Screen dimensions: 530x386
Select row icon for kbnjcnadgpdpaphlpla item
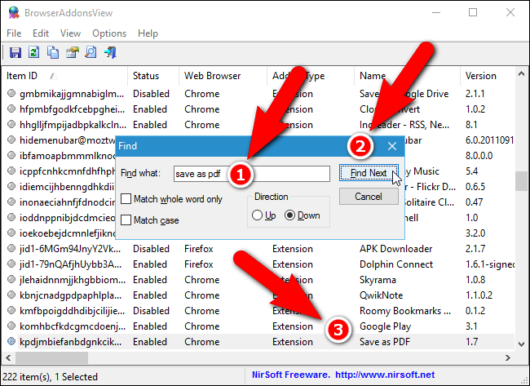click(x=11, y=295)
